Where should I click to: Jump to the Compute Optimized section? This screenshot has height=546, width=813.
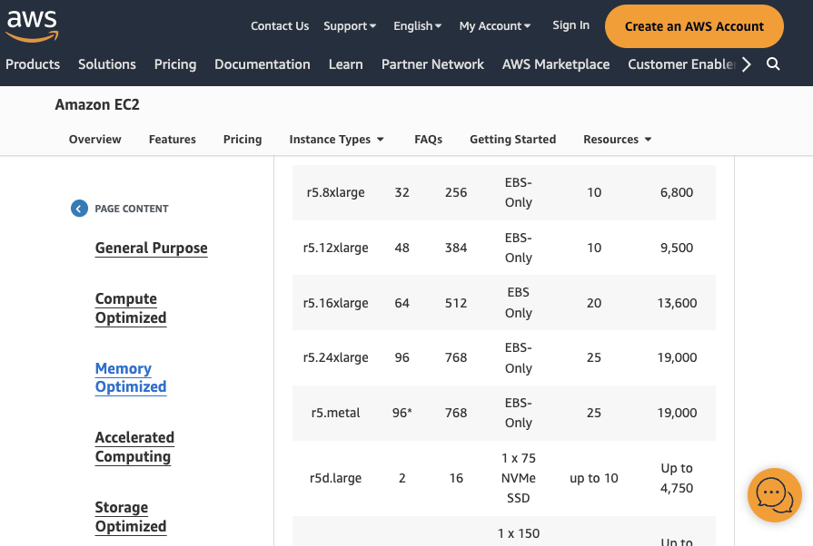click(x=131, y=308)
